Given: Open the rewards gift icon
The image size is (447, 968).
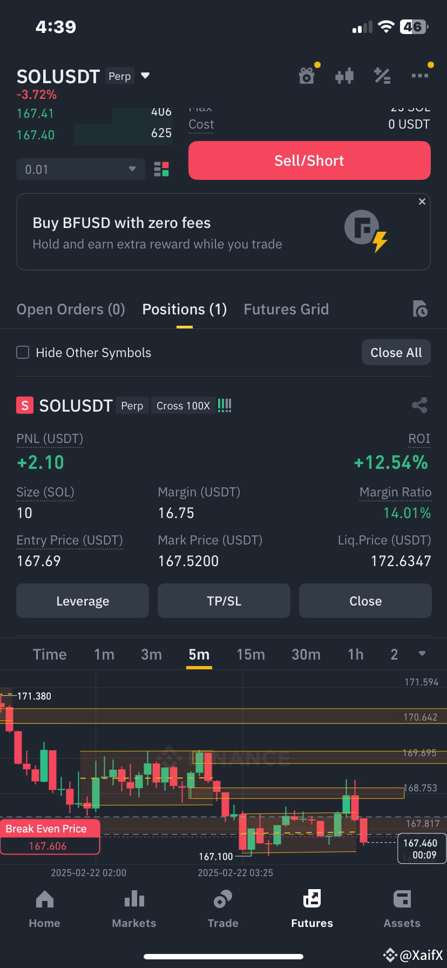Looking at the screenshot, I should [307, 76].
